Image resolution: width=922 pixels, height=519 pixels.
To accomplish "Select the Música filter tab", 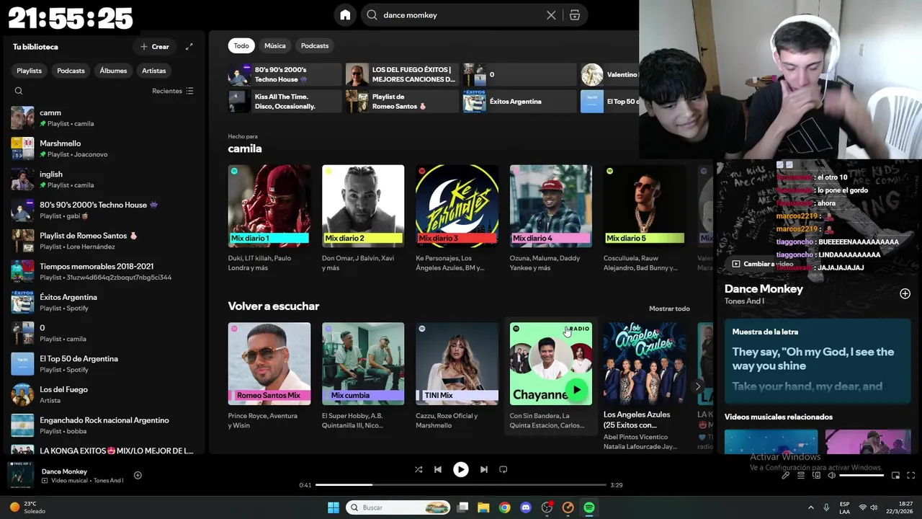I will 274,45.
